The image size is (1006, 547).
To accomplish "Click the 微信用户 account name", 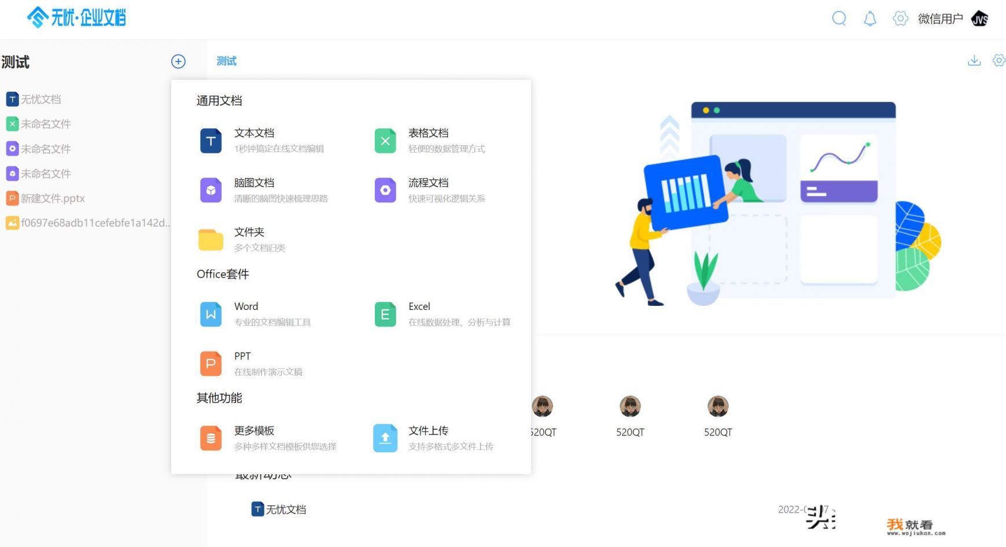I will tap(939, 18).
